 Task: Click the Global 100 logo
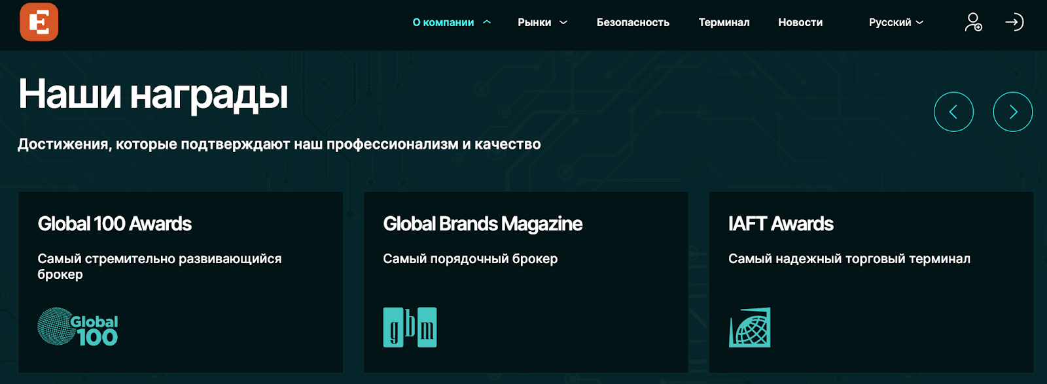pos(78,327)
